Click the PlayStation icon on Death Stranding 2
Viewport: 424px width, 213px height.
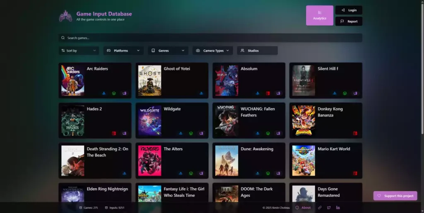click(x=124, y=174)
